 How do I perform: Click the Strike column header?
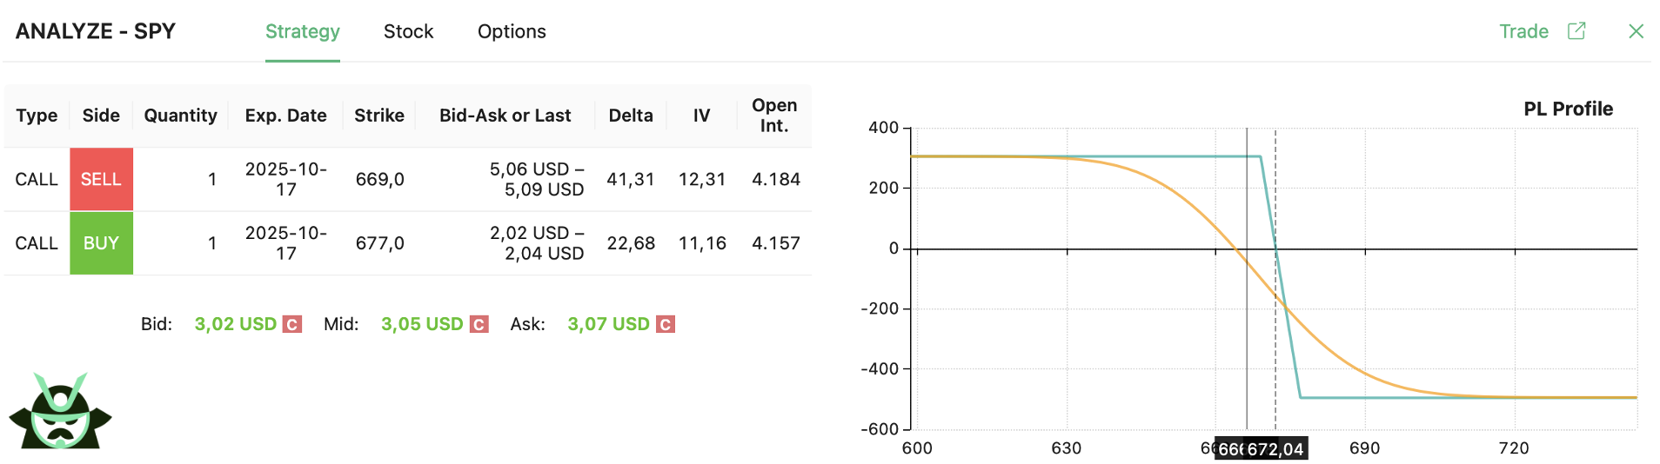tap(379, 116)
